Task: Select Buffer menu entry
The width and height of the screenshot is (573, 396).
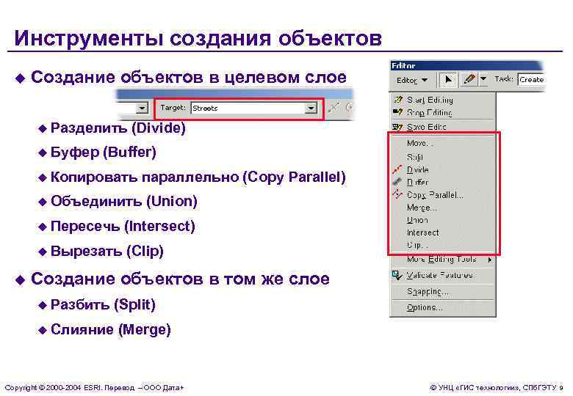Action: pos(417,182)
